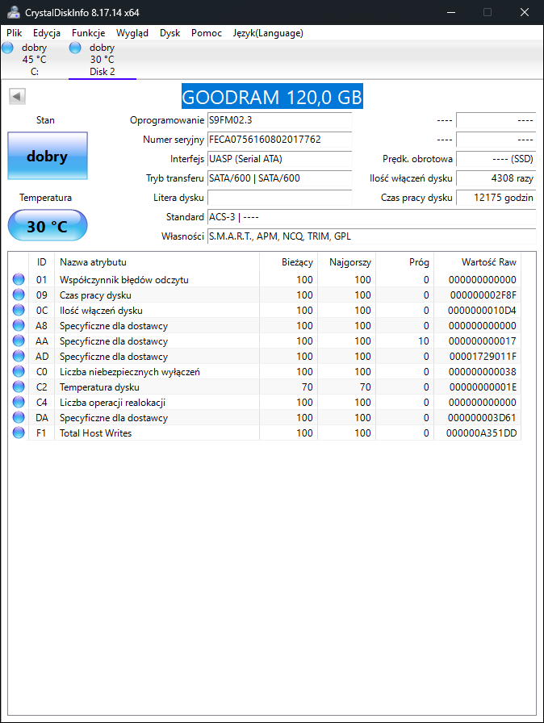
Task: Click the Standard field ACS-3
Action: pos(372,217)
